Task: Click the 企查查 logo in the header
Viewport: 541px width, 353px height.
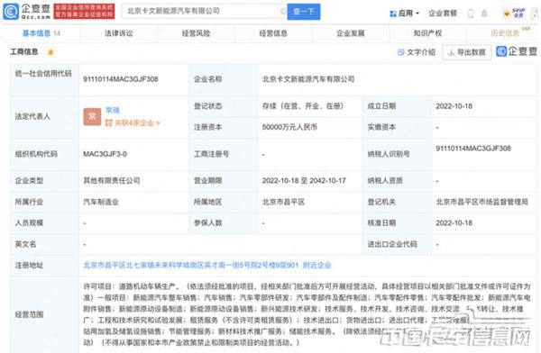Action: tap(26, 11)
